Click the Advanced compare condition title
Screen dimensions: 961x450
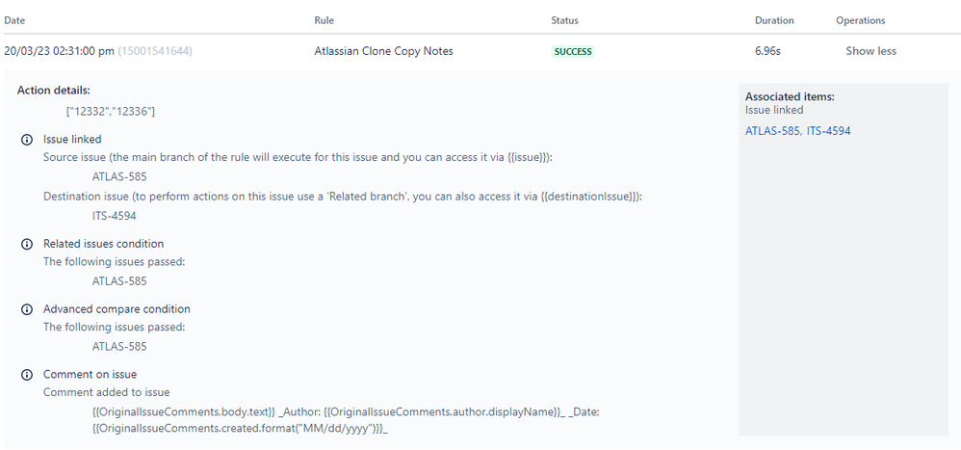point(117,309)
